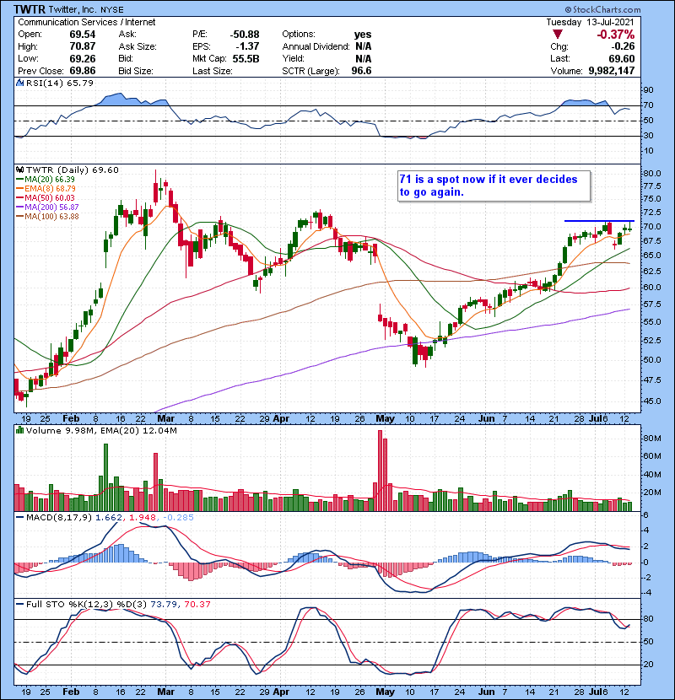The image size is (675, 700).
Task: Click the Volume value 9,982,147
Action: [x=612, y=71]
